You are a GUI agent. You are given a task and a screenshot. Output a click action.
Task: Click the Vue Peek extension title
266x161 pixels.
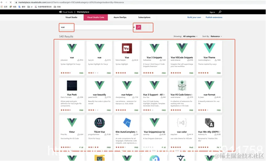[x=72, y=95]
